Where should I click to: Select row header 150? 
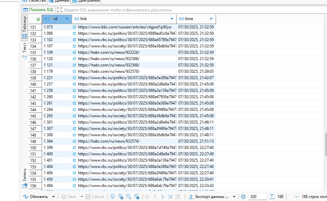pos(35,148)
